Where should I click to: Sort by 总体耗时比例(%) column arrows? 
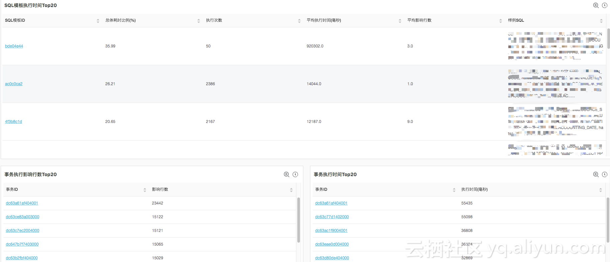click(x=199, y=21)
